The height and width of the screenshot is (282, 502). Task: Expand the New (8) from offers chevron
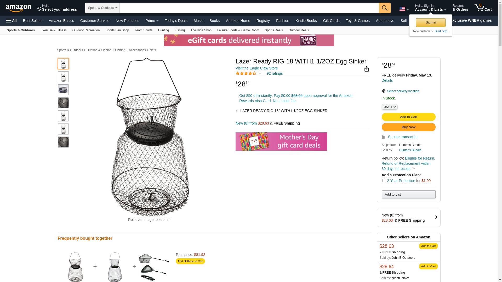point(436,217)
